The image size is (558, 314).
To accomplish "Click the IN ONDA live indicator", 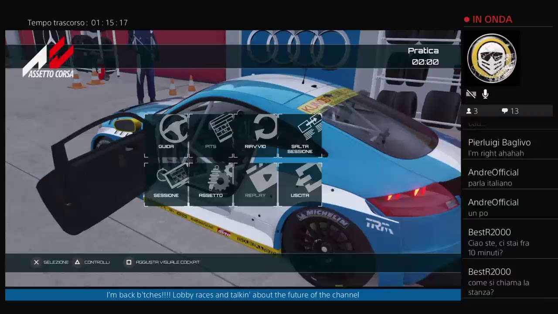I will point(488,19).
